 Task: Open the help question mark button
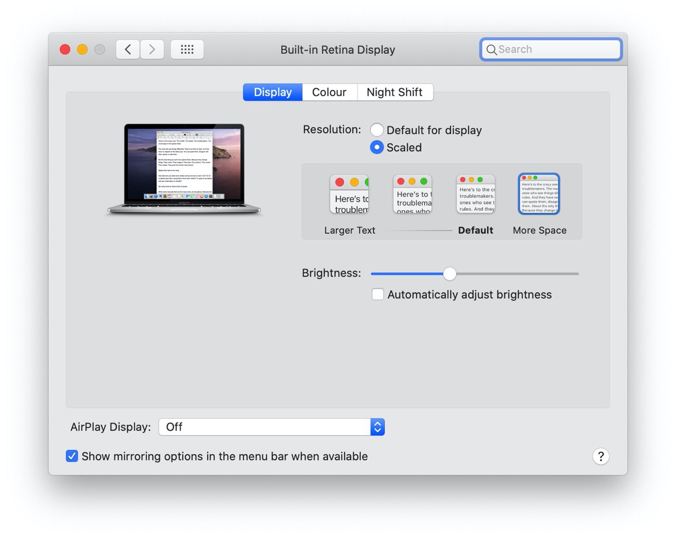pyautogui.click(x=600, y=456)
